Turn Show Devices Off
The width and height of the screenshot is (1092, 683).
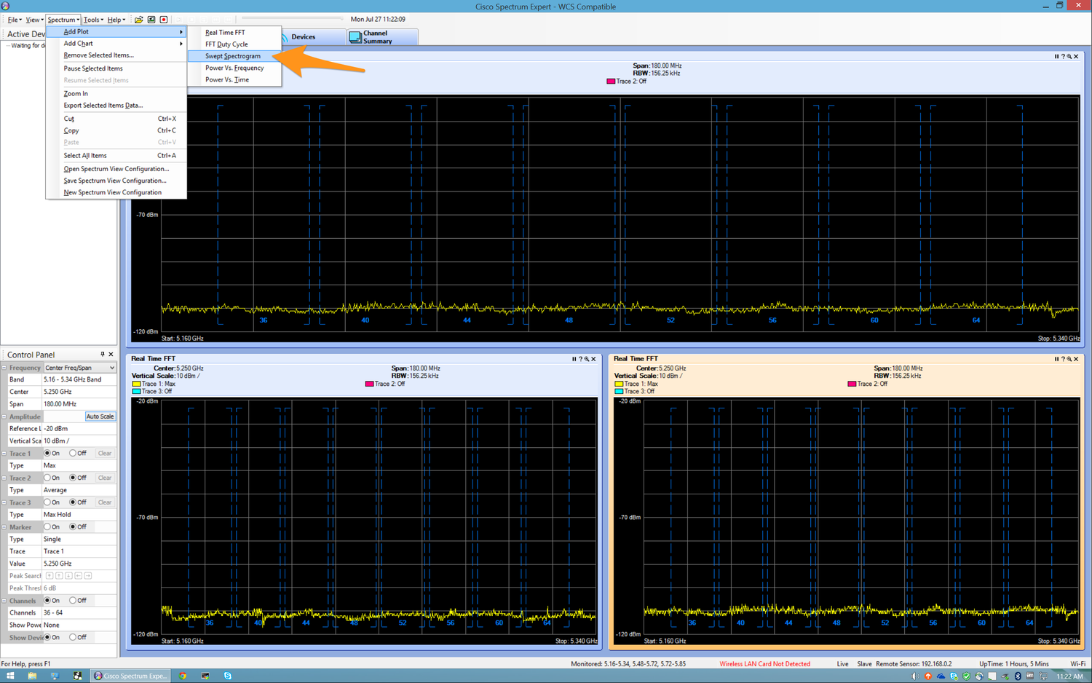click(73, 637)
